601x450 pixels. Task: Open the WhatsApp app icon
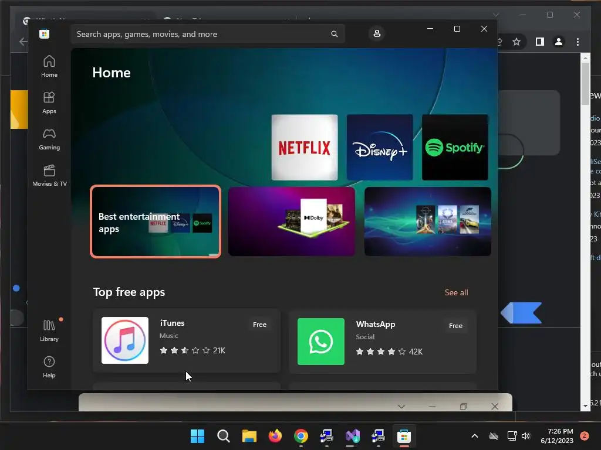[x=321, y=342]
